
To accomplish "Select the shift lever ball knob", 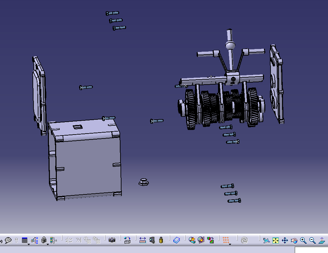I will [x=230, y=45].
